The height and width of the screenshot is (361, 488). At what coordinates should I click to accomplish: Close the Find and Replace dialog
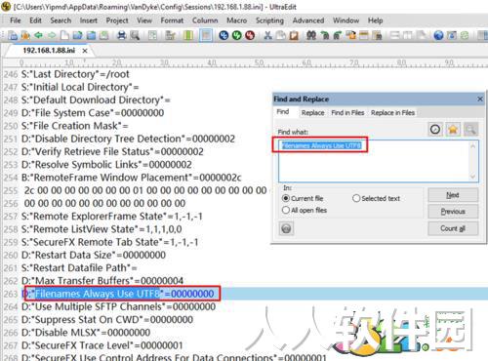480,99
